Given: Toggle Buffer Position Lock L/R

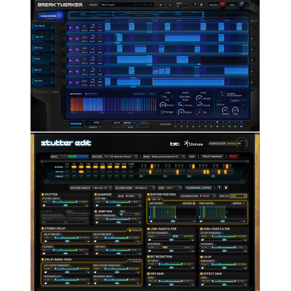Looking at the screenshot, I should (149, 199).
